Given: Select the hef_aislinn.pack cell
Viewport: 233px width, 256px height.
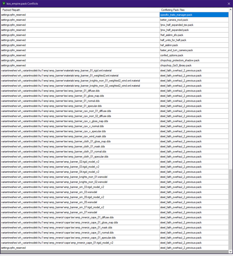Looking at the screenshot, I should [x=194, y=45].
